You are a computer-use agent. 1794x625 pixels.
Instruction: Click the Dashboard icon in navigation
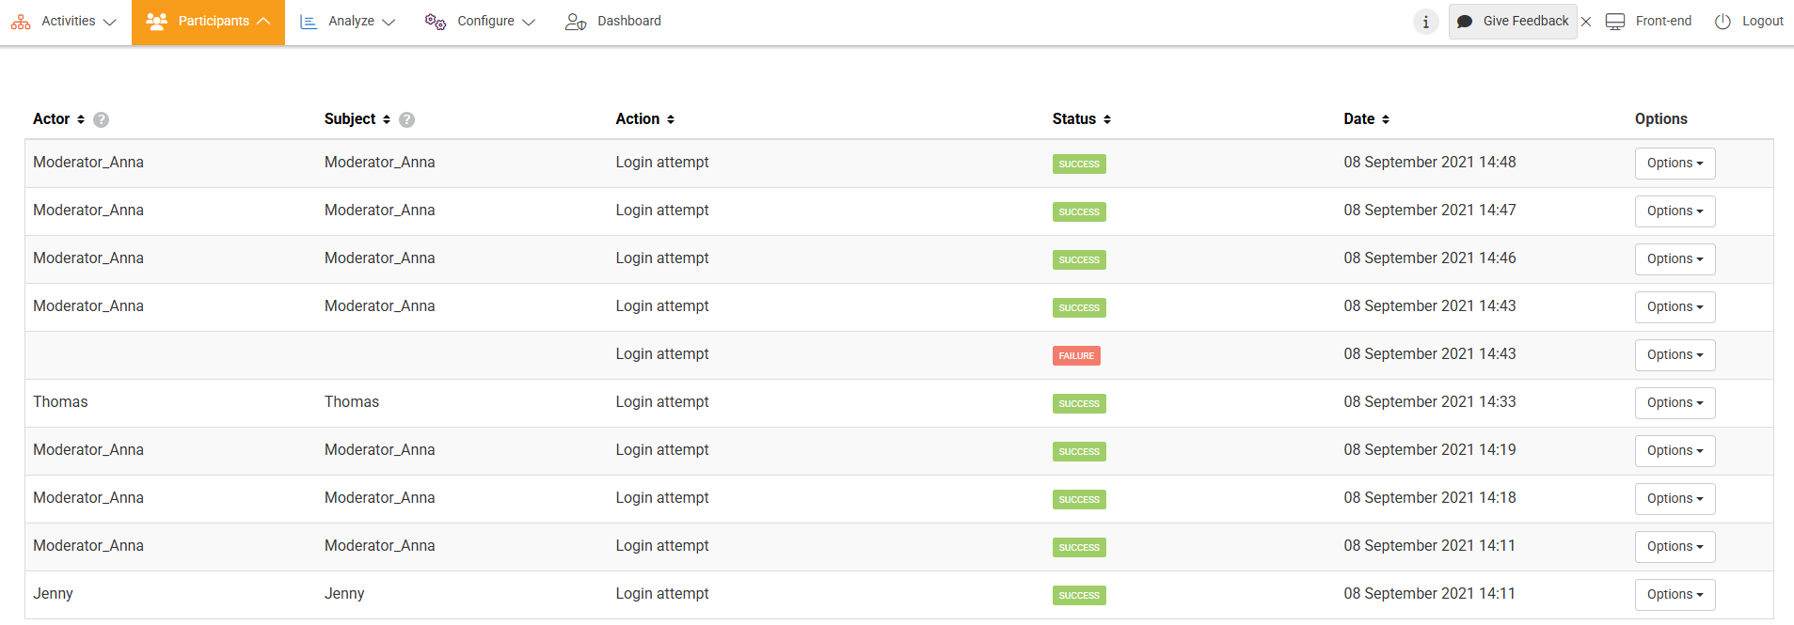tap(576, 22)
